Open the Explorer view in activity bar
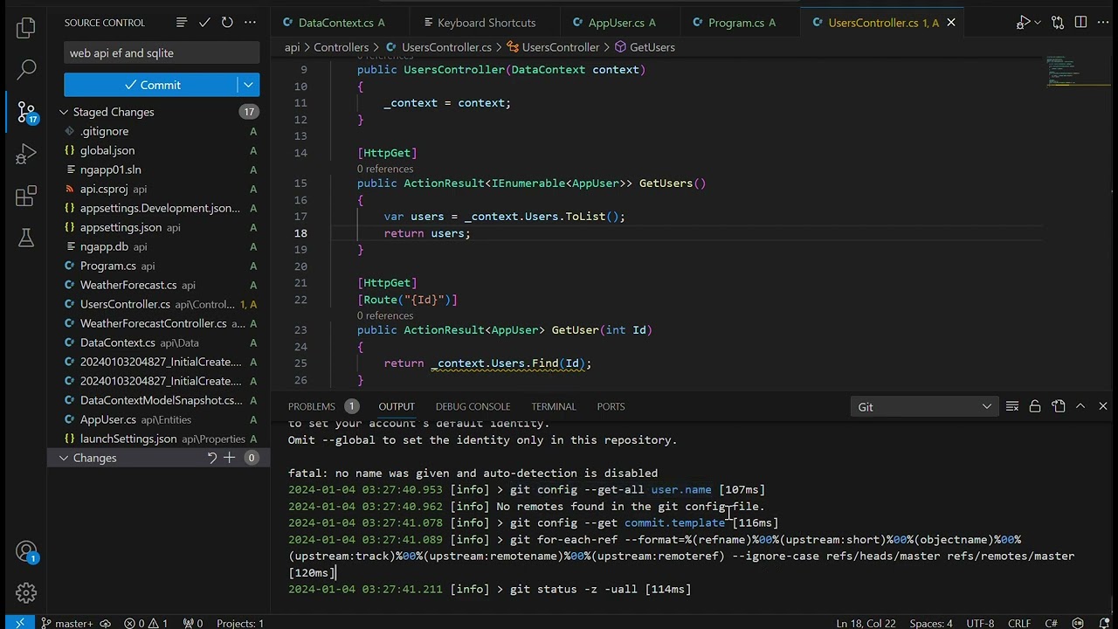1118x629 pixels. click(26, 28)
